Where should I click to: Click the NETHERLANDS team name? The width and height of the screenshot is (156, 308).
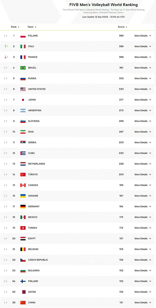tap(36, 164)
